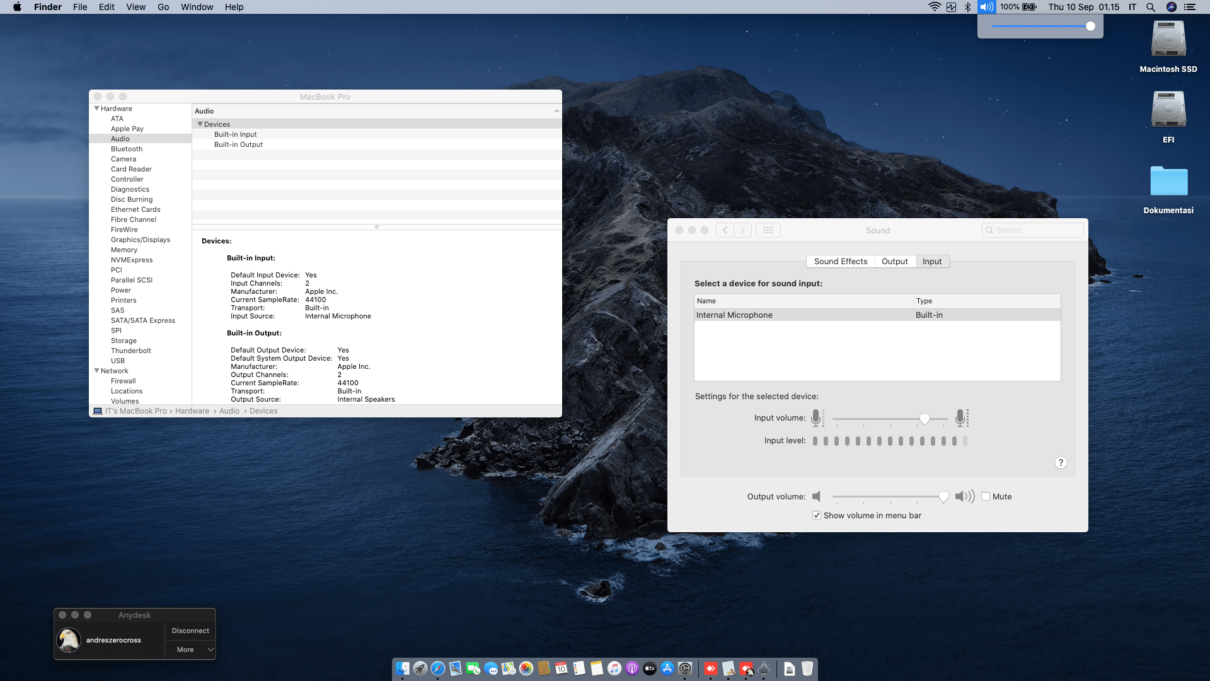Select Firewall under Network
Viewport: 1210px width, 681px height.
pos(124,381)
